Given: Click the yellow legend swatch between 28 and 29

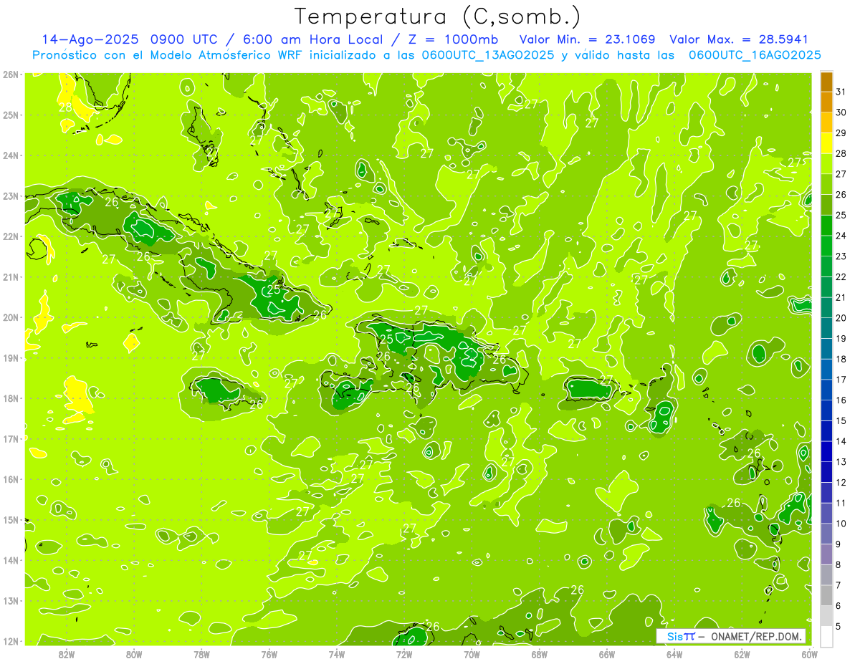Looking at the screenshot, I should 826,143.
